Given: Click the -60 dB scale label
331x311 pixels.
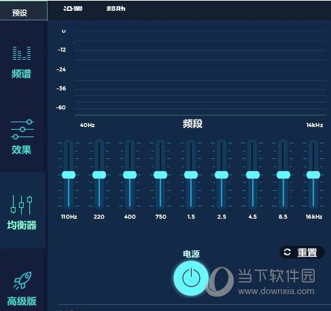Looking at the screenshot, I should pos(61,107).
